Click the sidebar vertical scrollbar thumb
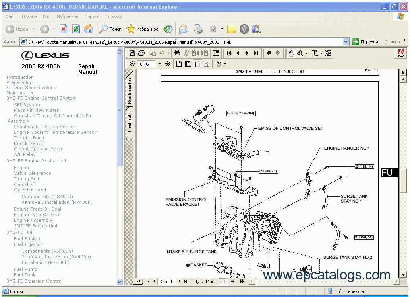 120,110
